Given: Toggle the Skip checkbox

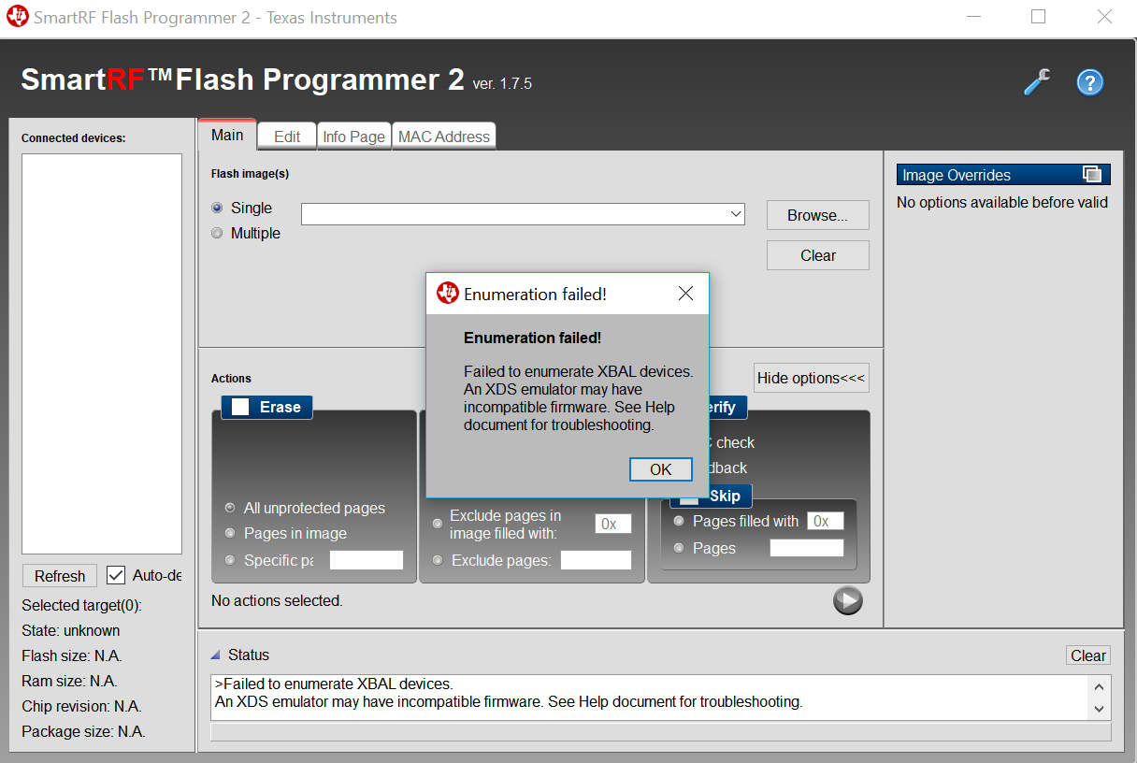Looking at the screenshot, I should (689, 497).
